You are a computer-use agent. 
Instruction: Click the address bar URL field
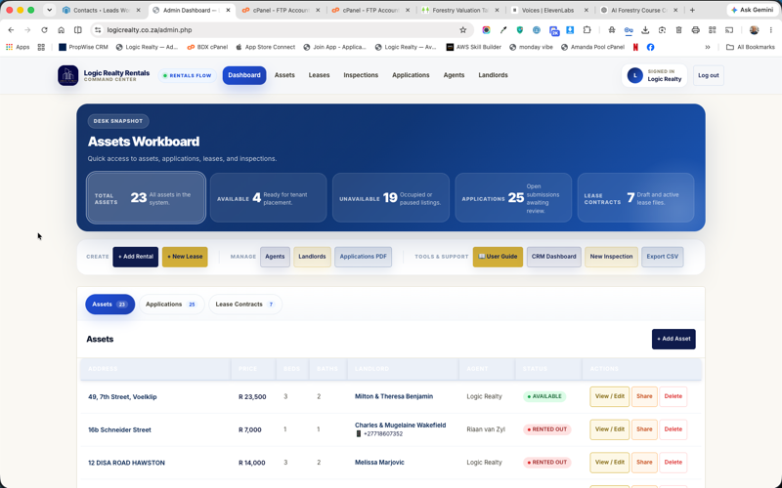(282, 30)
